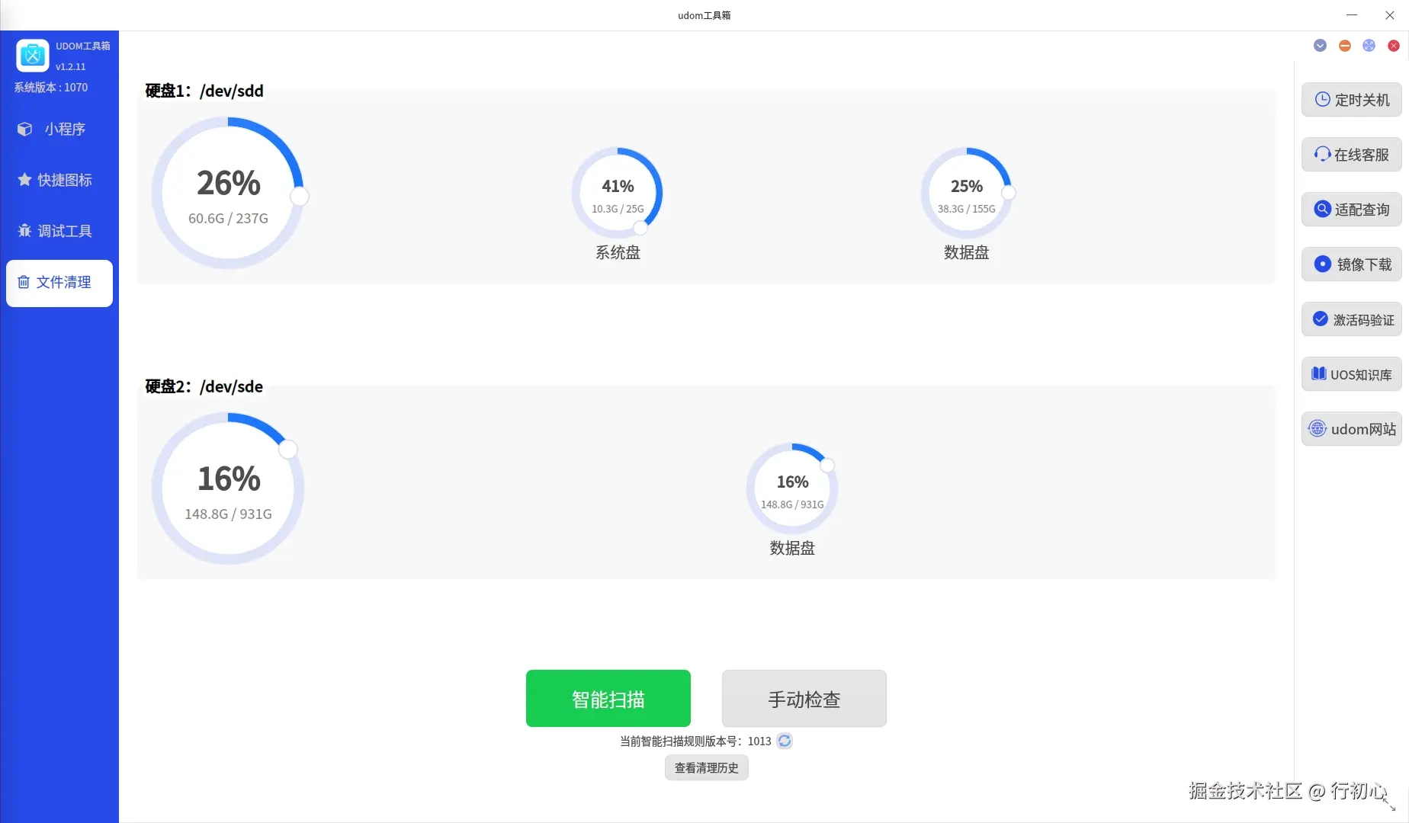Open 适配查询 lookup
1409x823 pixels.
pos(1350,210)
